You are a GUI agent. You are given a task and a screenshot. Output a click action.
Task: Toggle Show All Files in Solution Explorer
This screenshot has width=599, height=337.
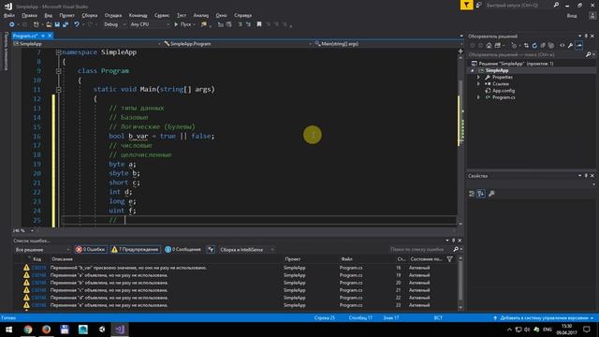[551, 46]
